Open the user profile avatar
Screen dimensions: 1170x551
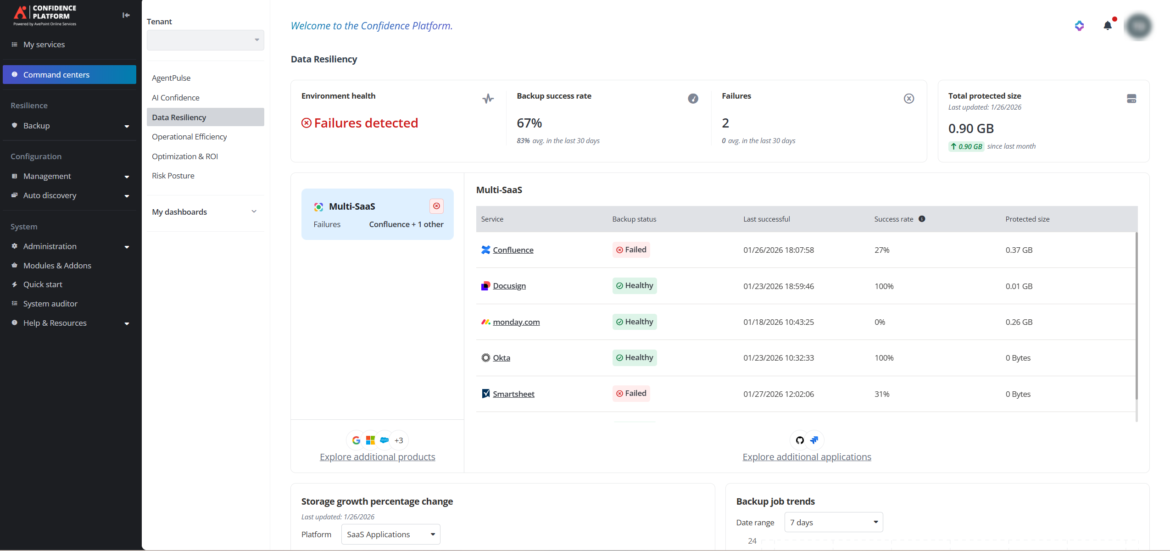click(x=1138, y=26)
